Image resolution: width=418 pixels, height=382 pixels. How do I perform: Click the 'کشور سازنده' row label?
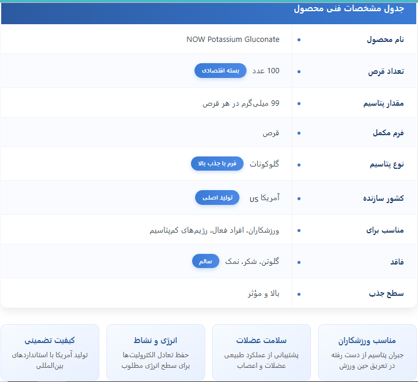(x=383, y=198)
